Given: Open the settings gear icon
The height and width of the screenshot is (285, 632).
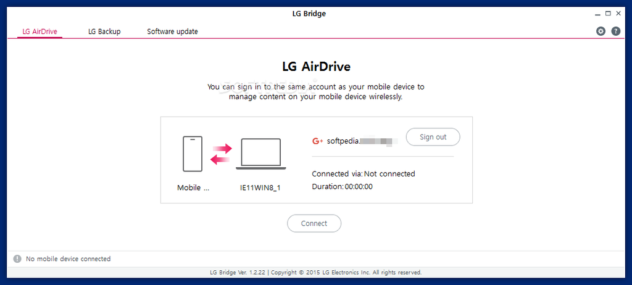Looking at the screenshot, I should tap(601, 31).
